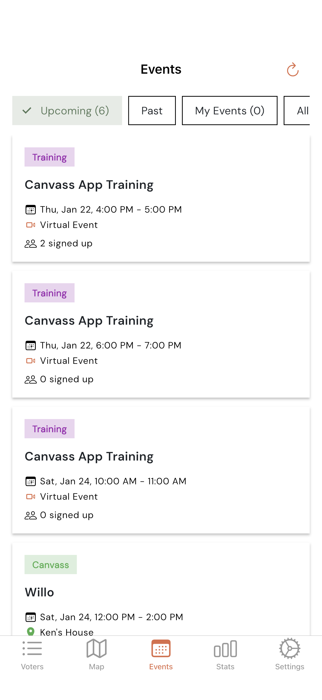
Task: Tap calendar icon on 4:00 PM training
Action: (x=30, y=210)
